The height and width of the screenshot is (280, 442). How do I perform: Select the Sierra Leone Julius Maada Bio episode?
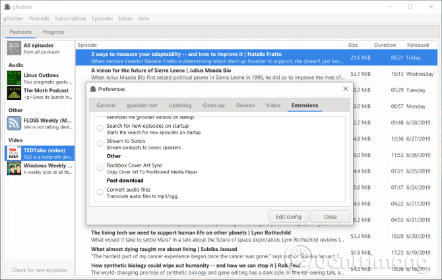click(x=257, y=74)
